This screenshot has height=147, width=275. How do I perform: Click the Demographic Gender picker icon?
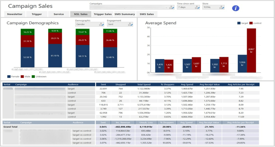point(101,24)
